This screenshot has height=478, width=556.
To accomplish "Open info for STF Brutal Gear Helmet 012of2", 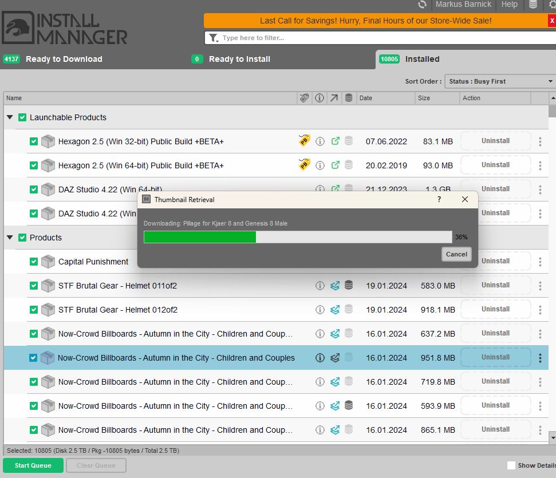I will click(x=320, y=310).
